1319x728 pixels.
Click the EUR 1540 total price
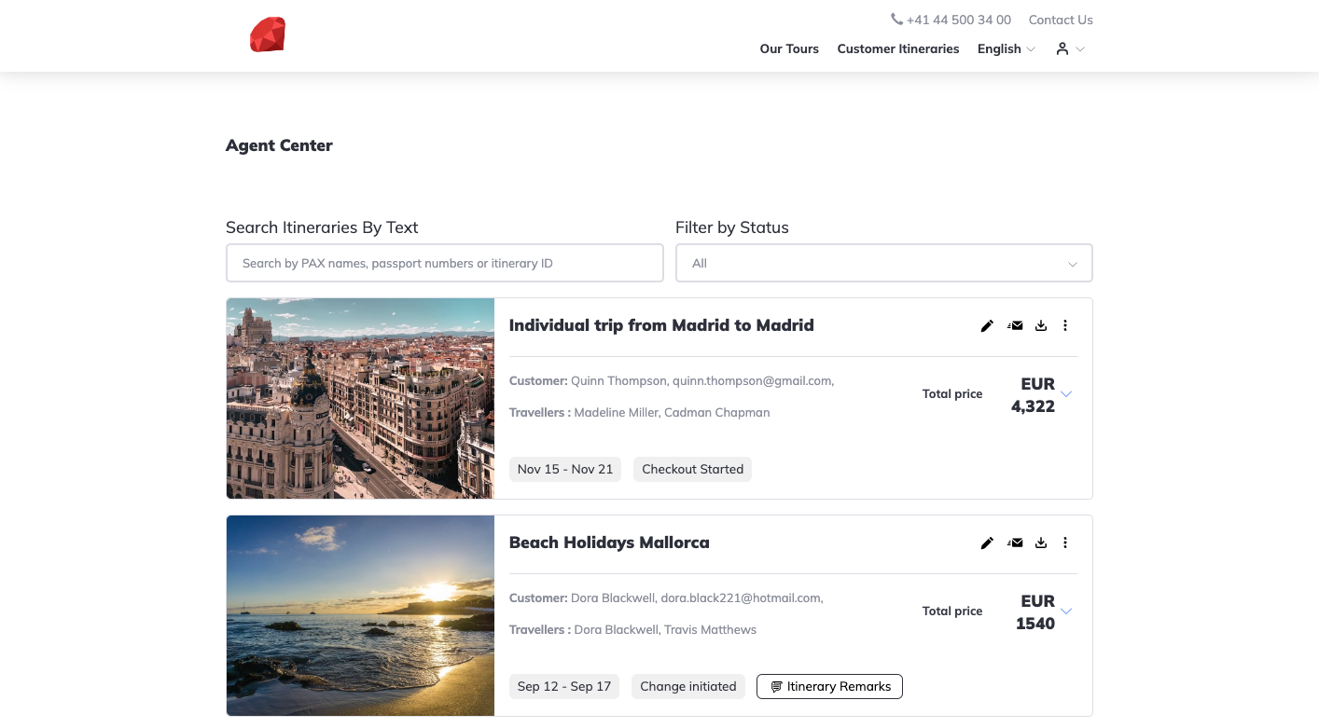click(x=1035, y=612)
